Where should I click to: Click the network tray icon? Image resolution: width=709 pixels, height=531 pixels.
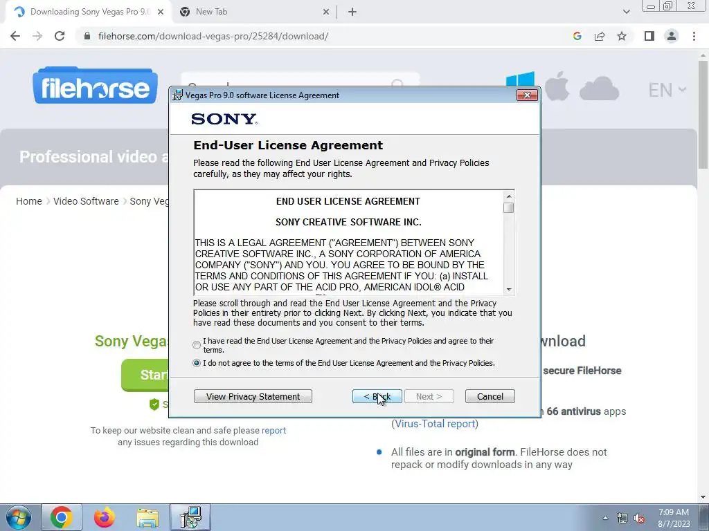pos(622,519)
